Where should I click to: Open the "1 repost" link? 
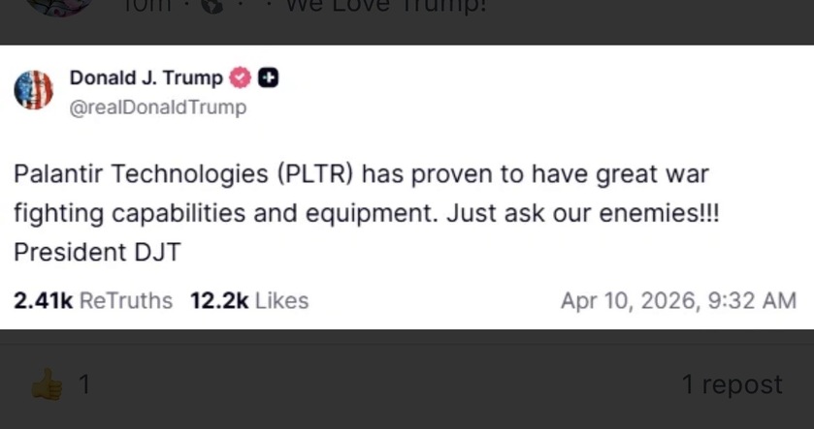point(731,384)
